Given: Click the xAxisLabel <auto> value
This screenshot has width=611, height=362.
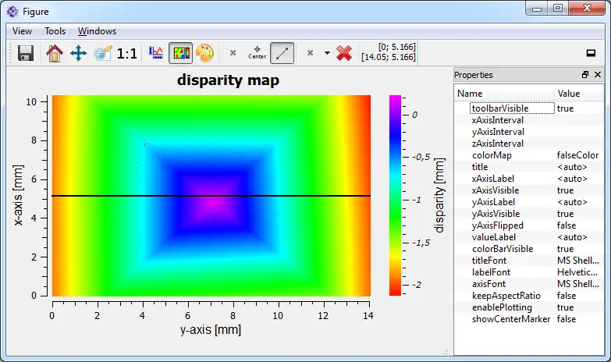Looking at the screenshot, I should coord(572,179).
